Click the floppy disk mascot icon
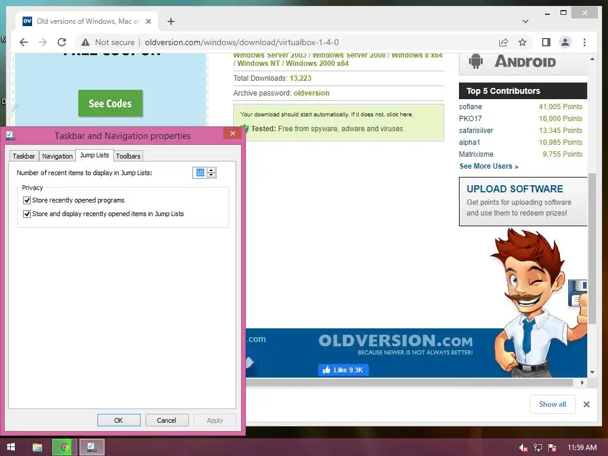Screen dimensions: 608x456 click(578, 293)
